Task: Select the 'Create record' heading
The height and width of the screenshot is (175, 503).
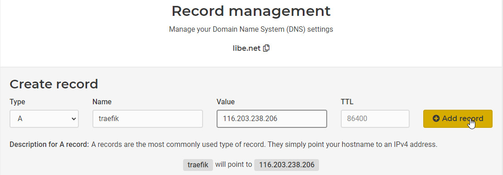Action: [54, 84]
